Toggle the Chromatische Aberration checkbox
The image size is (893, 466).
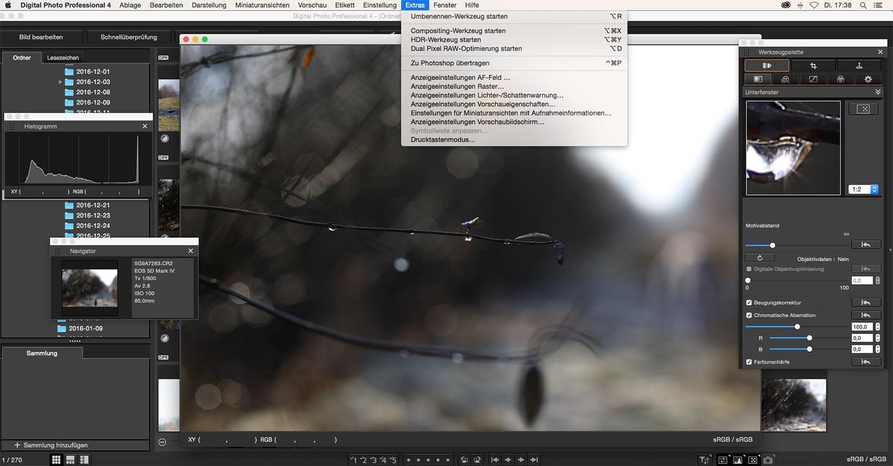(749, 315)
